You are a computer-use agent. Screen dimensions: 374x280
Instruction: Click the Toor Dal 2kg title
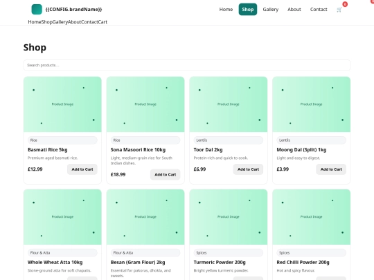coord(208,150)
